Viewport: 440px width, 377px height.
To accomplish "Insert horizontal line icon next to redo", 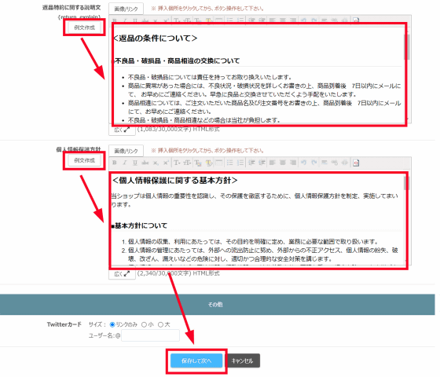I will pyautogui.click(x=324, y=163).
